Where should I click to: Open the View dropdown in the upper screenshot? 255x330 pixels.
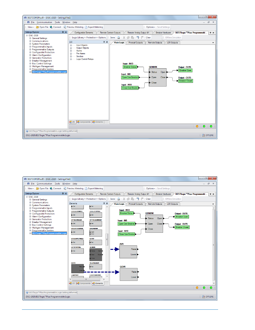[30, 27]
